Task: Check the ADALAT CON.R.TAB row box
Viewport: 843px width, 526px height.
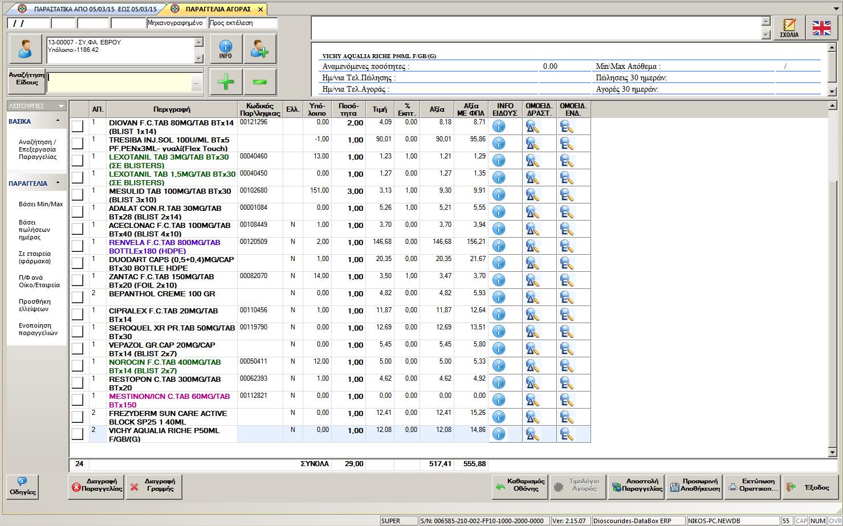Action: pyautogui.click(x=77, y=212)
